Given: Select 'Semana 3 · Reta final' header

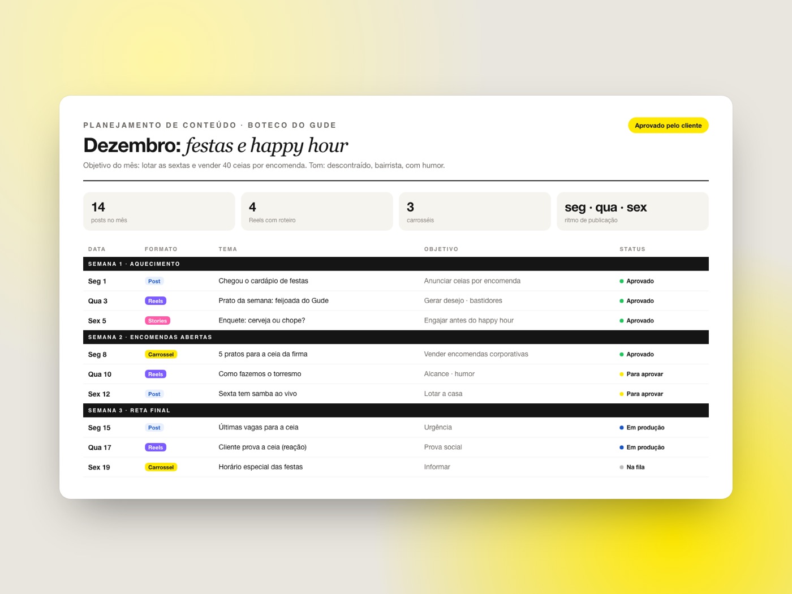Looking at the screenshot, I should click(396, 411).
